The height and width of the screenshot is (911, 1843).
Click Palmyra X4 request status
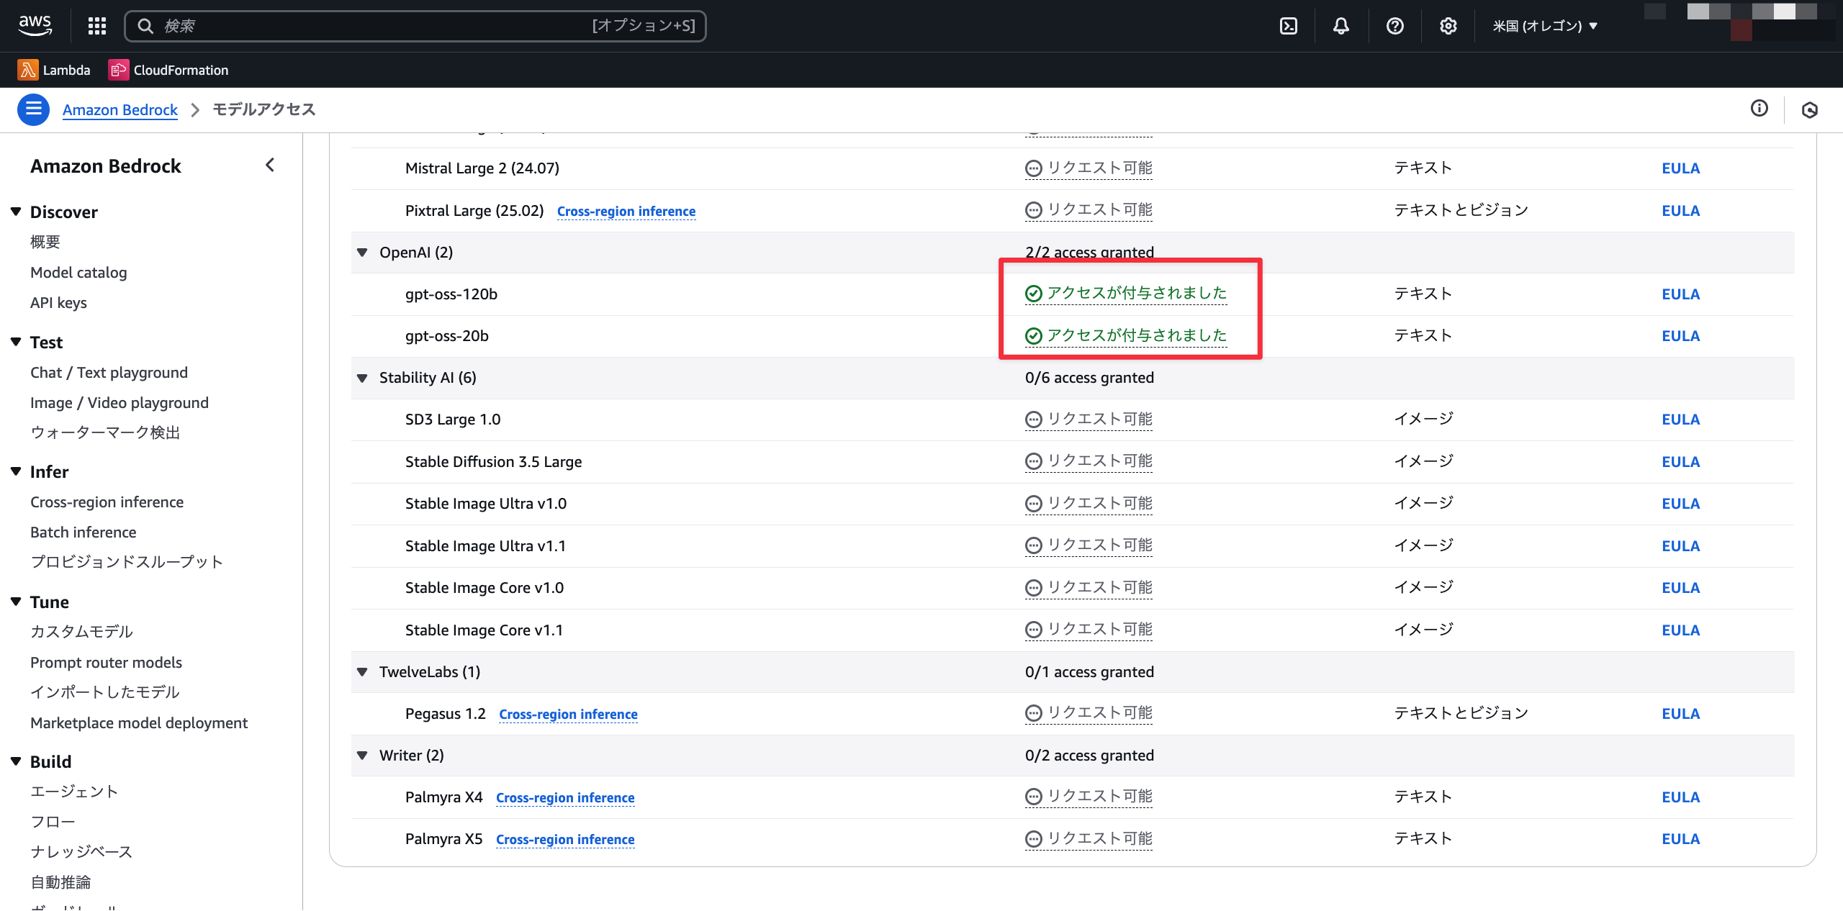point(1089,797)
